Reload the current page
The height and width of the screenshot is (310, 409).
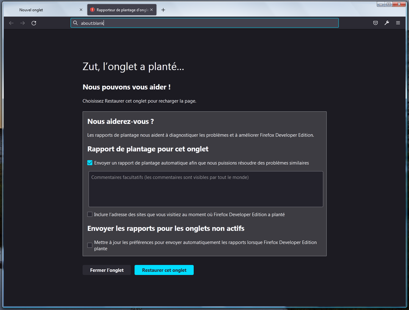click(34, 23)
